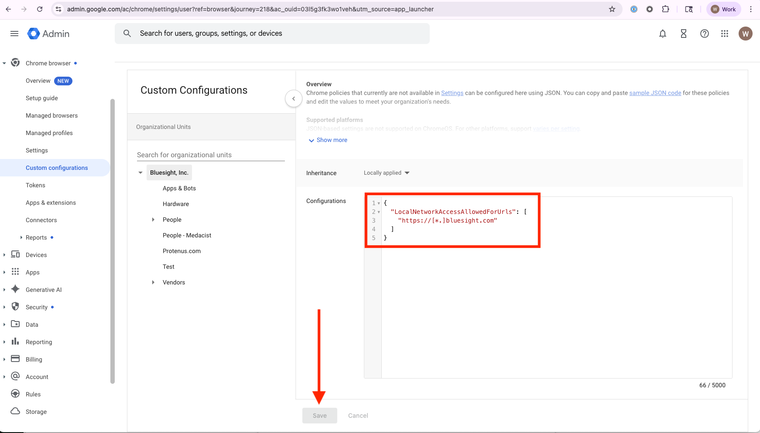Open Overview in Chrome browser menu

click(38, 81)
